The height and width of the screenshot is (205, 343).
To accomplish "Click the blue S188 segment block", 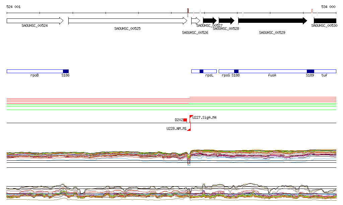I will pyautogui.click(x=236, y=71).
